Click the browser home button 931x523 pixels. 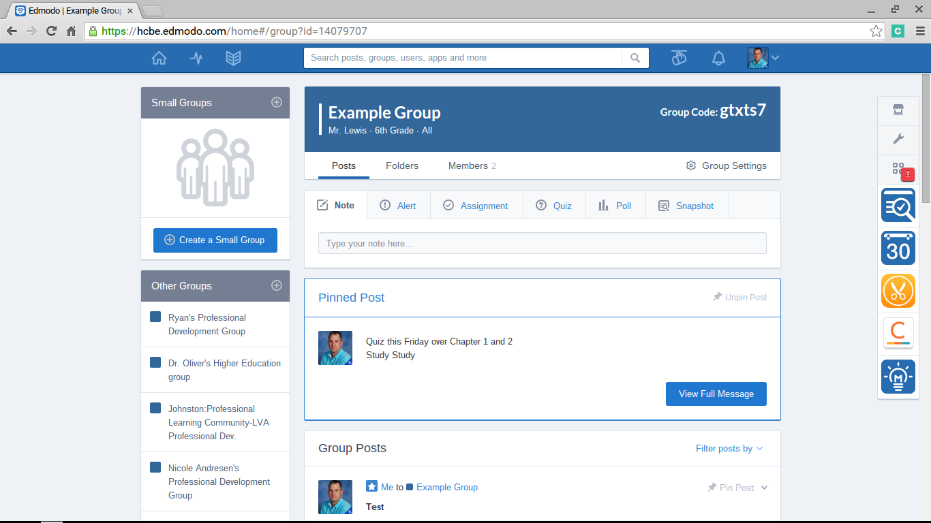point(71,31)
